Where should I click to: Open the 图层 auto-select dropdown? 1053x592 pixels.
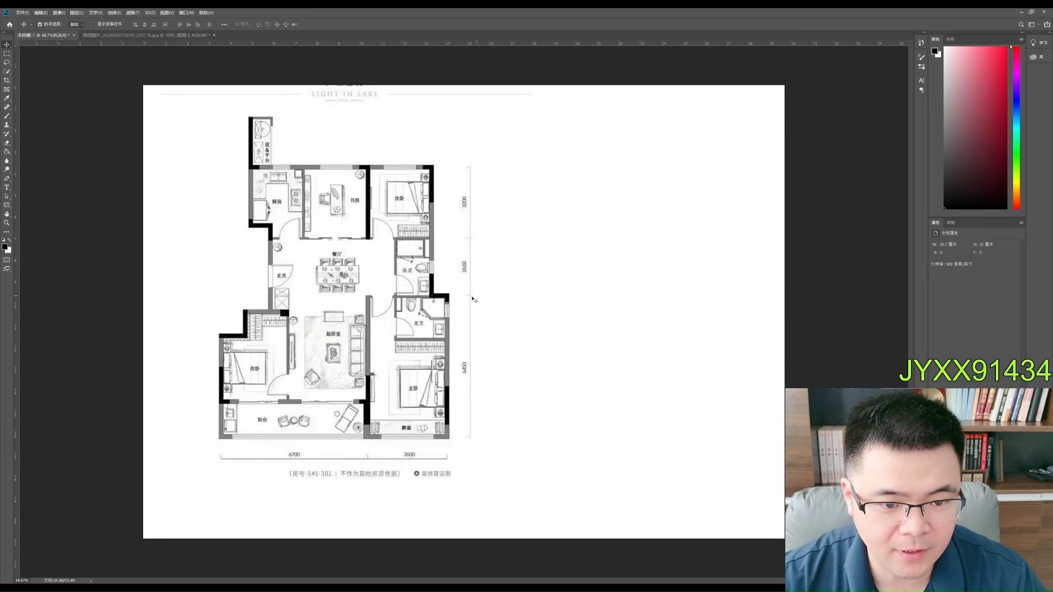(x=76, y=25)
